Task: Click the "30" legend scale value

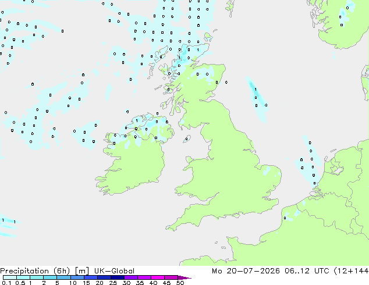Action: point(126,283)
